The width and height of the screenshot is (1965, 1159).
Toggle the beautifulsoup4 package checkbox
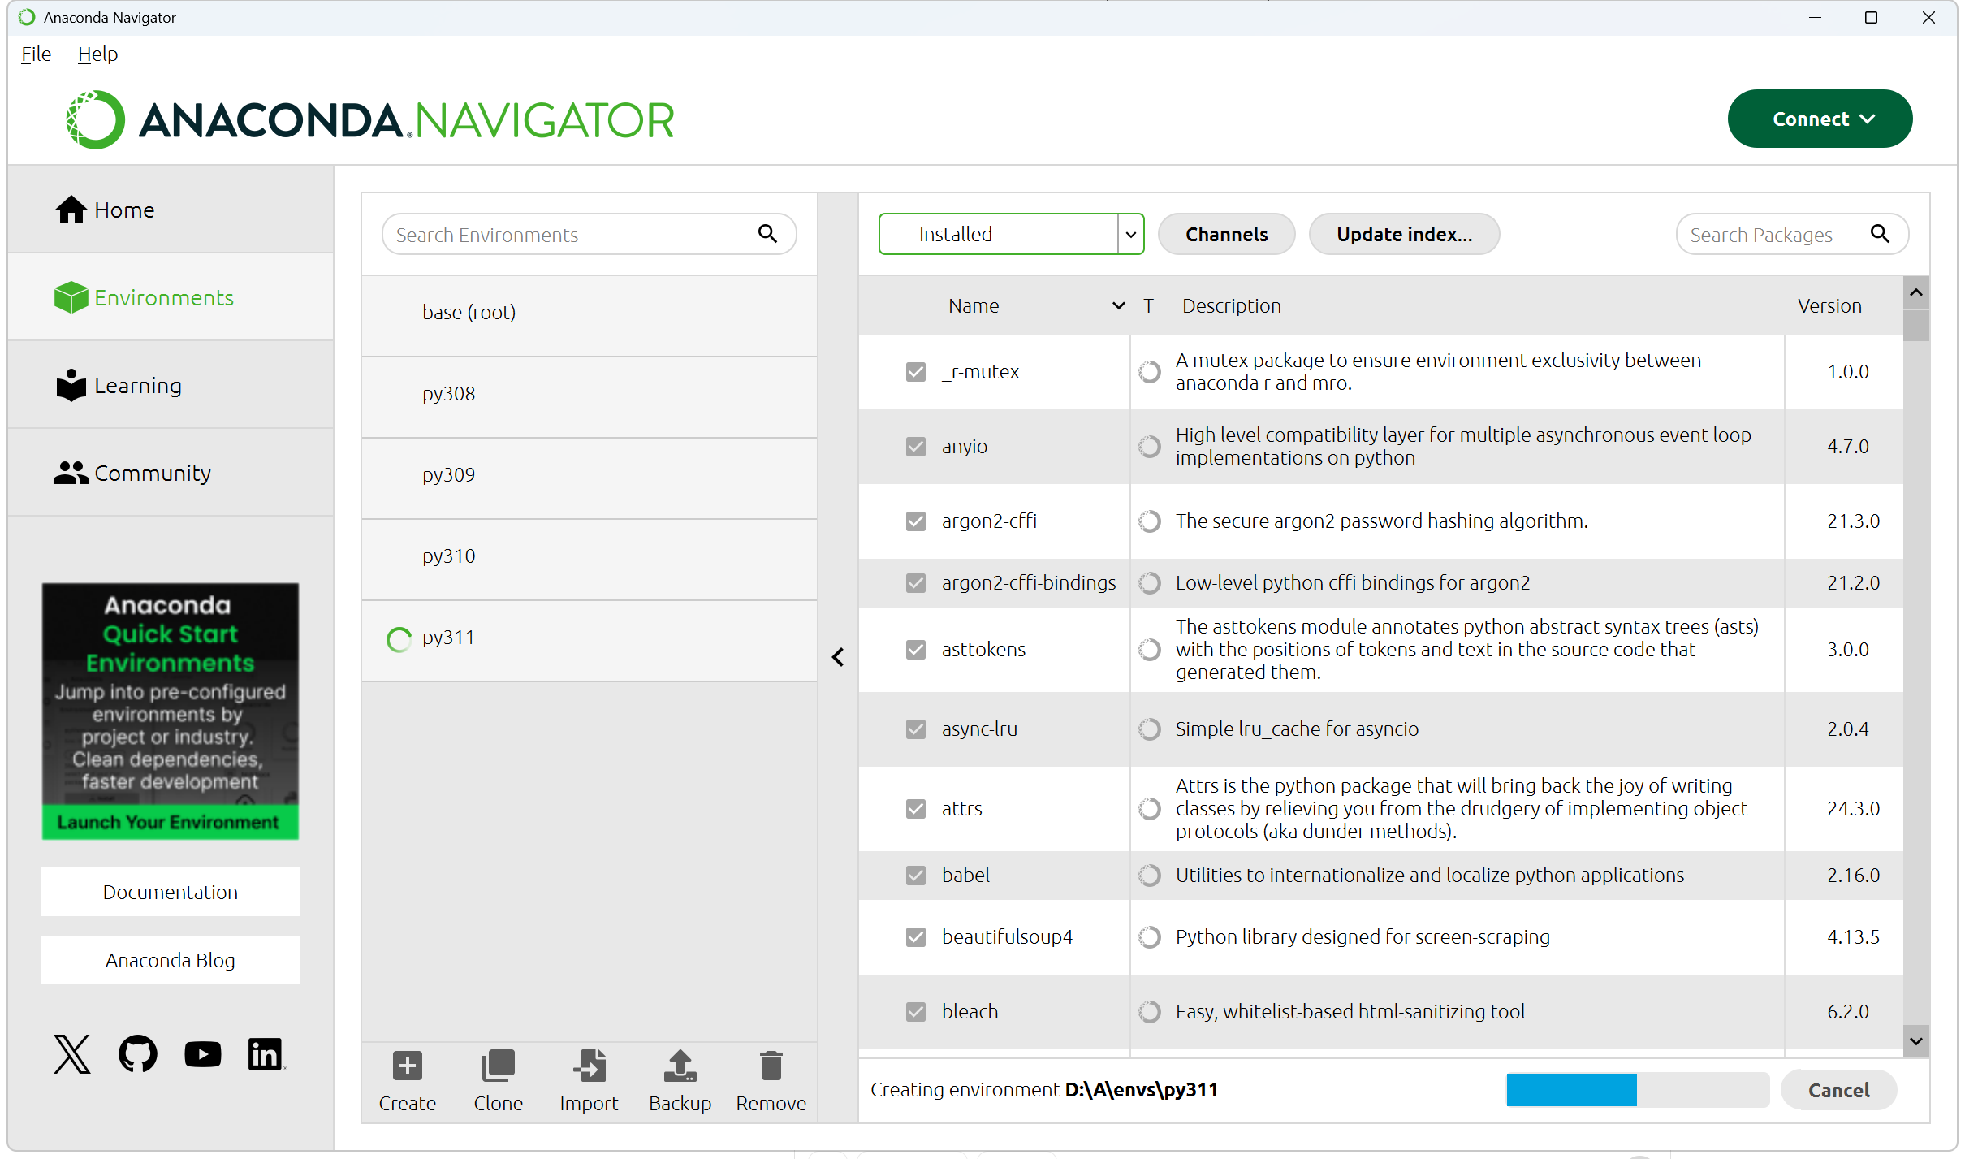916,937
